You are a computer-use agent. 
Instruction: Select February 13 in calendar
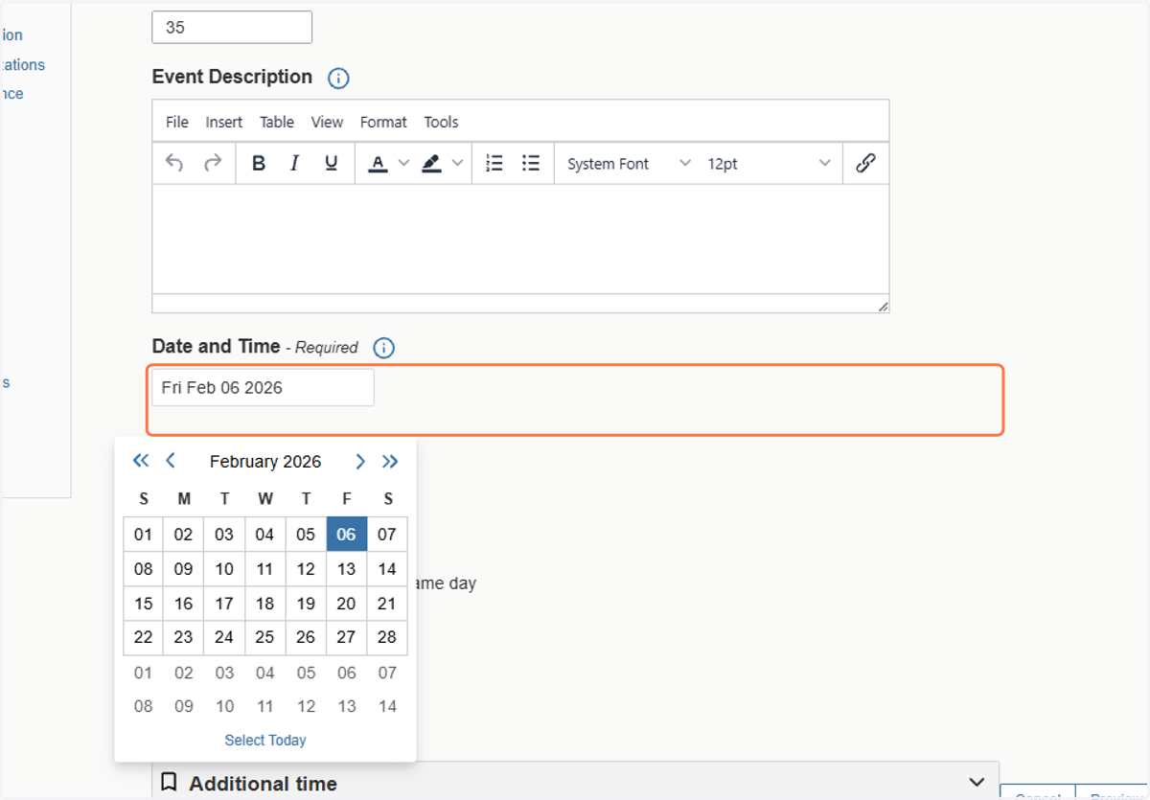[x=346, y=569]
